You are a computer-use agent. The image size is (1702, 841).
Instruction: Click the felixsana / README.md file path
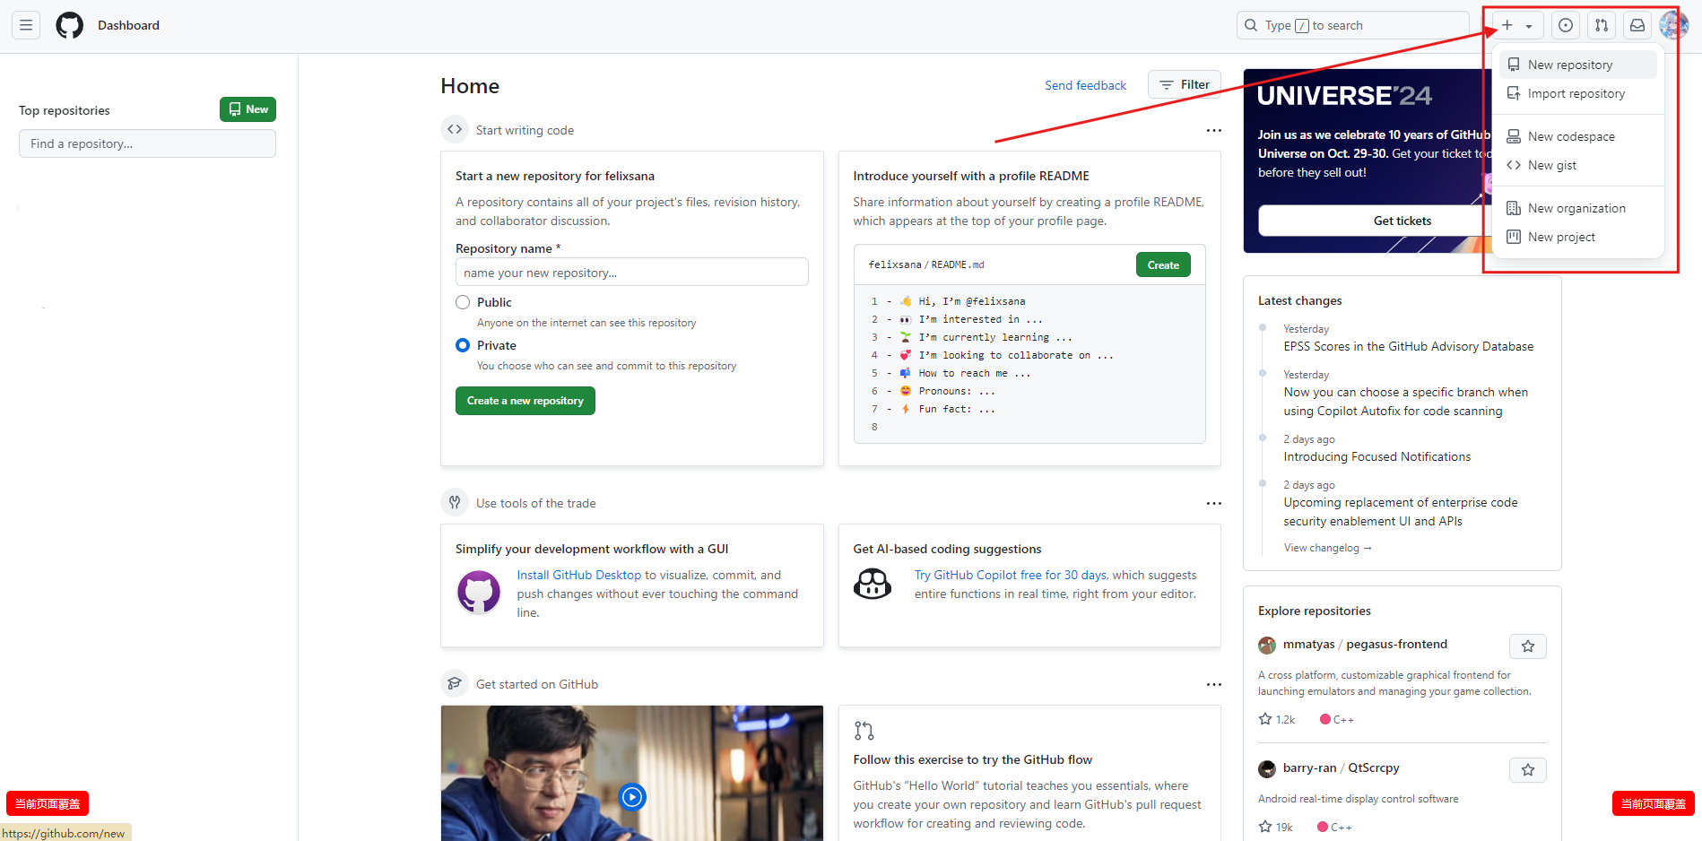pyautogui.click(x=926, y=264)
